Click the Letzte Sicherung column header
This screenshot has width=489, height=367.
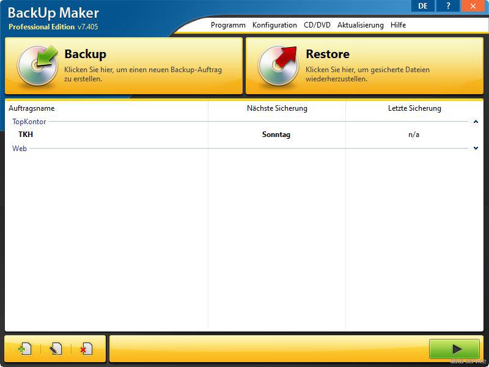414,108
